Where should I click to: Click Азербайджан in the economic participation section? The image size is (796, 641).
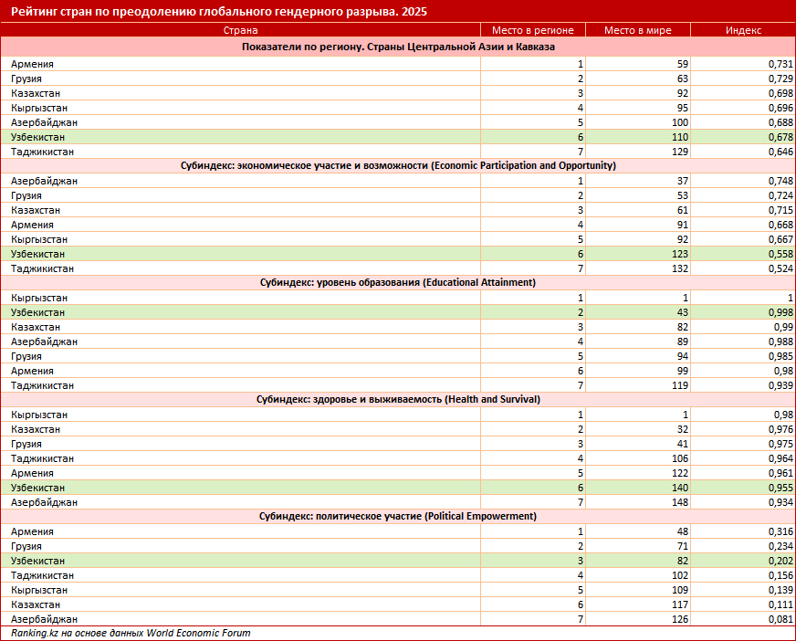coord(44,181)
